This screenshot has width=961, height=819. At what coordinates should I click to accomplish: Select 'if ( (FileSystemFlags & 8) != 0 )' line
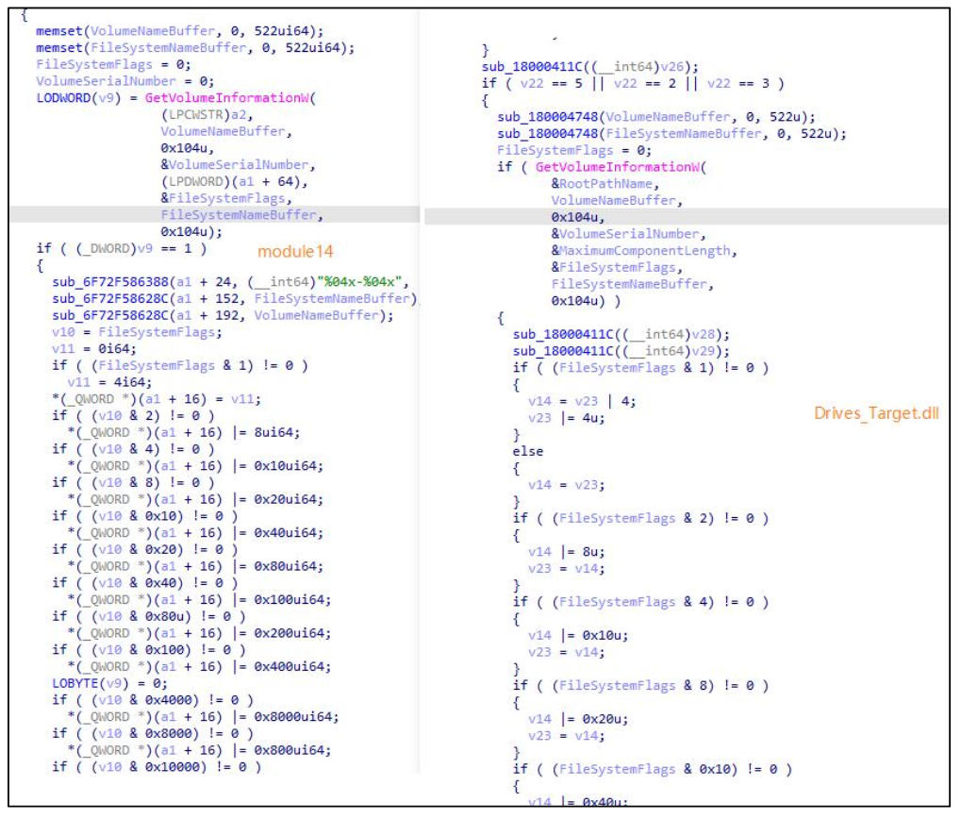point(640,686)
